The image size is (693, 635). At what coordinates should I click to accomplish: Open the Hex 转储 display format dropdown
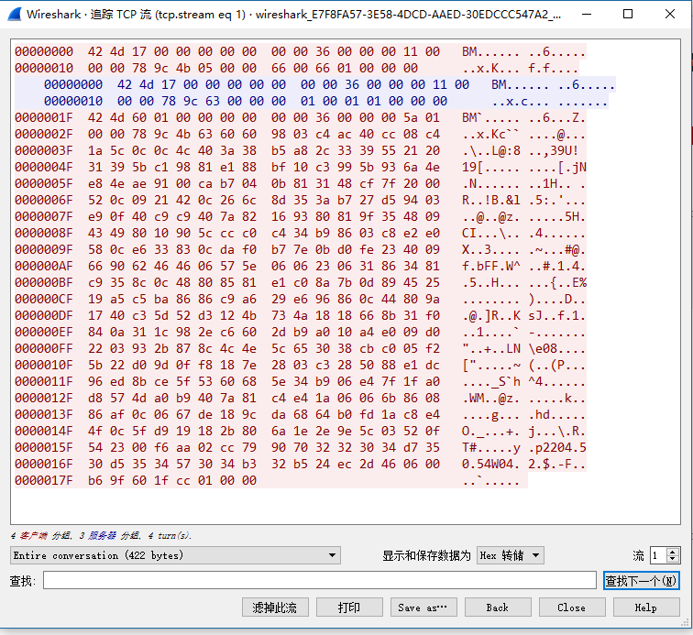click(511, 555)
